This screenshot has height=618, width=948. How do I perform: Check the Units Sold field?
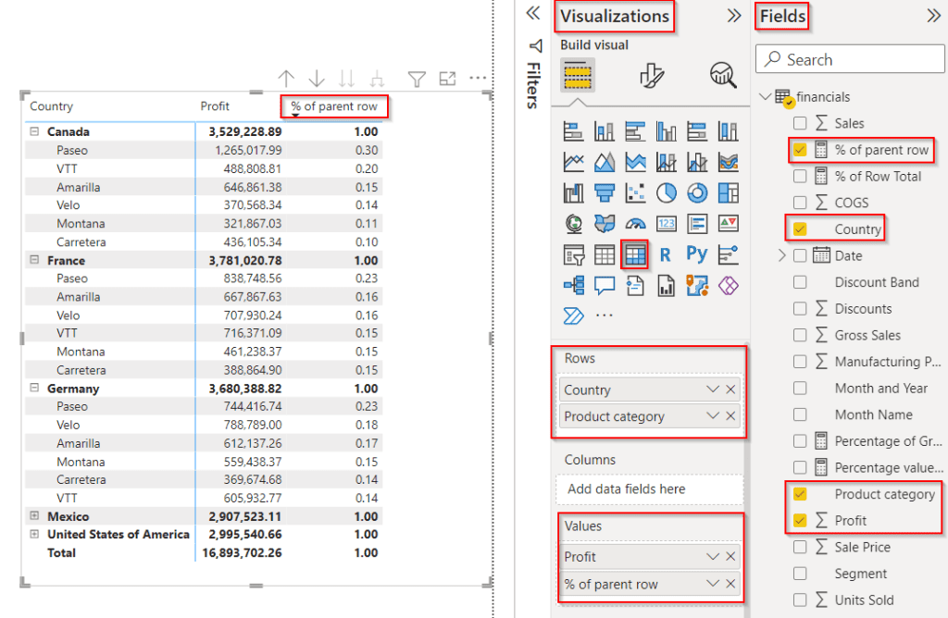click(x=800, y=599)
